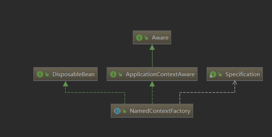The height and width of the screenshot is (137, 272).
Task: Click the arrowhead pointing into ApplicationContextAware
Action: click(x=152, y=84)
